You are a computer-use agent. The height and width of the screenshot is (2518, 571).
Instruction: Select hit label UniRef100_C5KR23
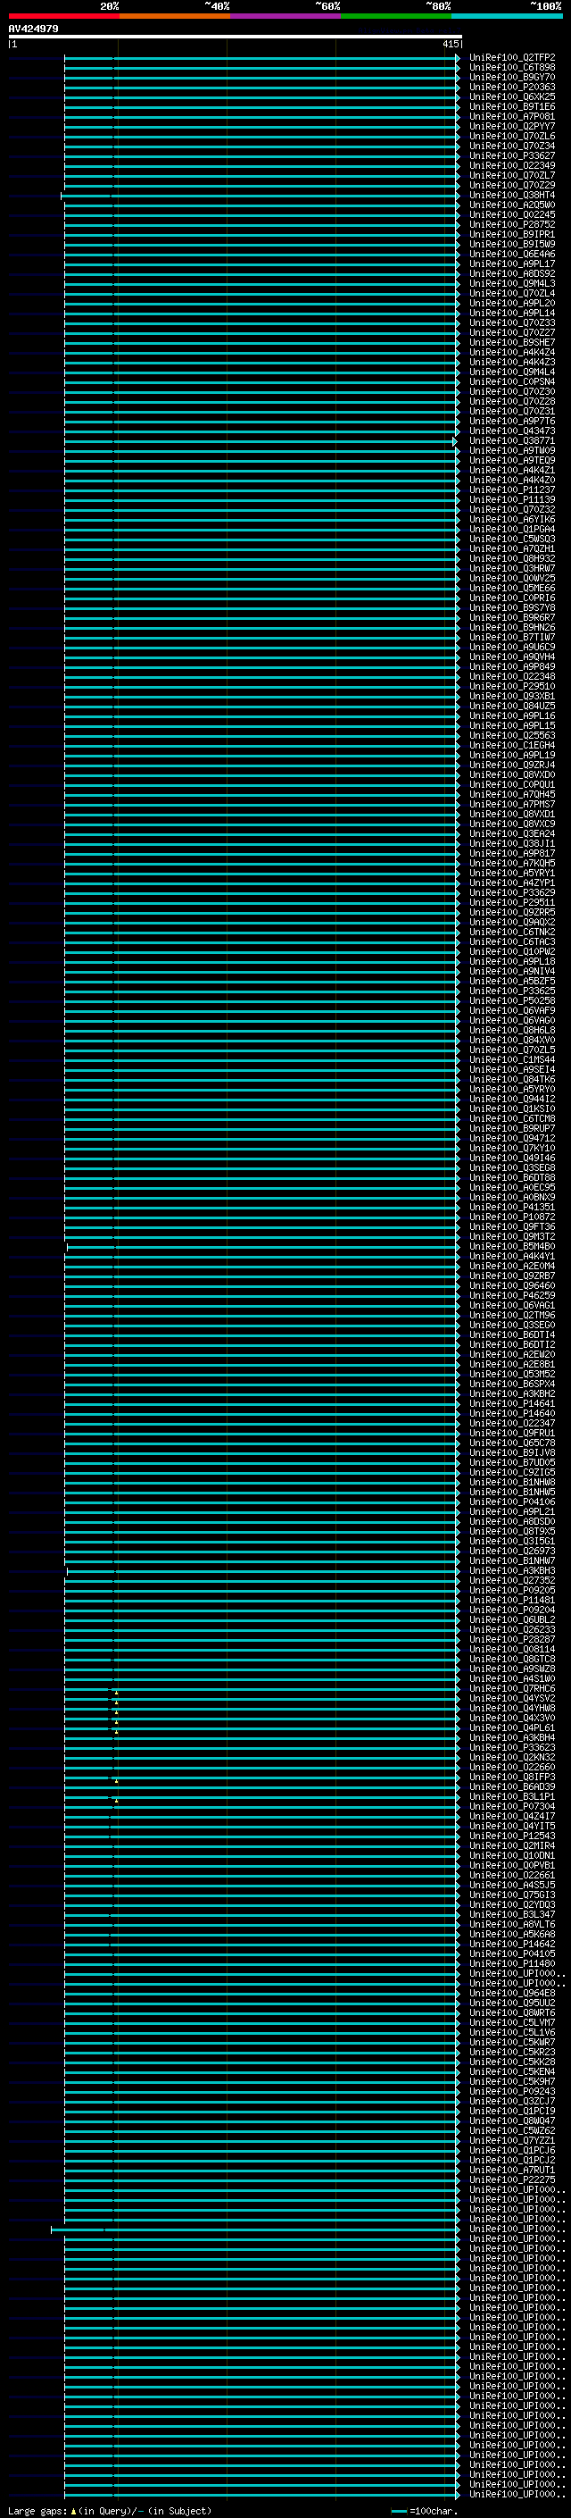click(512, 2053)
